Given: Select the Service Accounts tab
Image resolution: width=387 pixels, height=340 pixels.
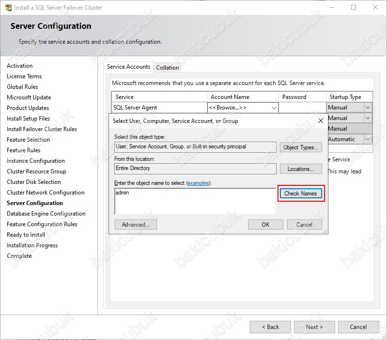Looking at the screenshot, I should [129, 67].
